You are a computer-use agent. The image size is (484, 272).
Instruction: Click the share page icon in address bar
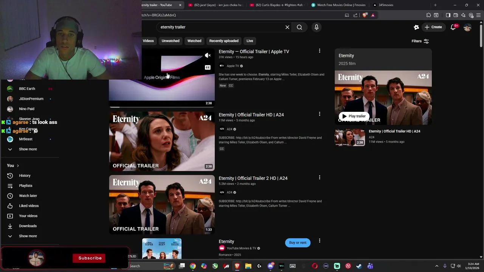pos(355,15)
